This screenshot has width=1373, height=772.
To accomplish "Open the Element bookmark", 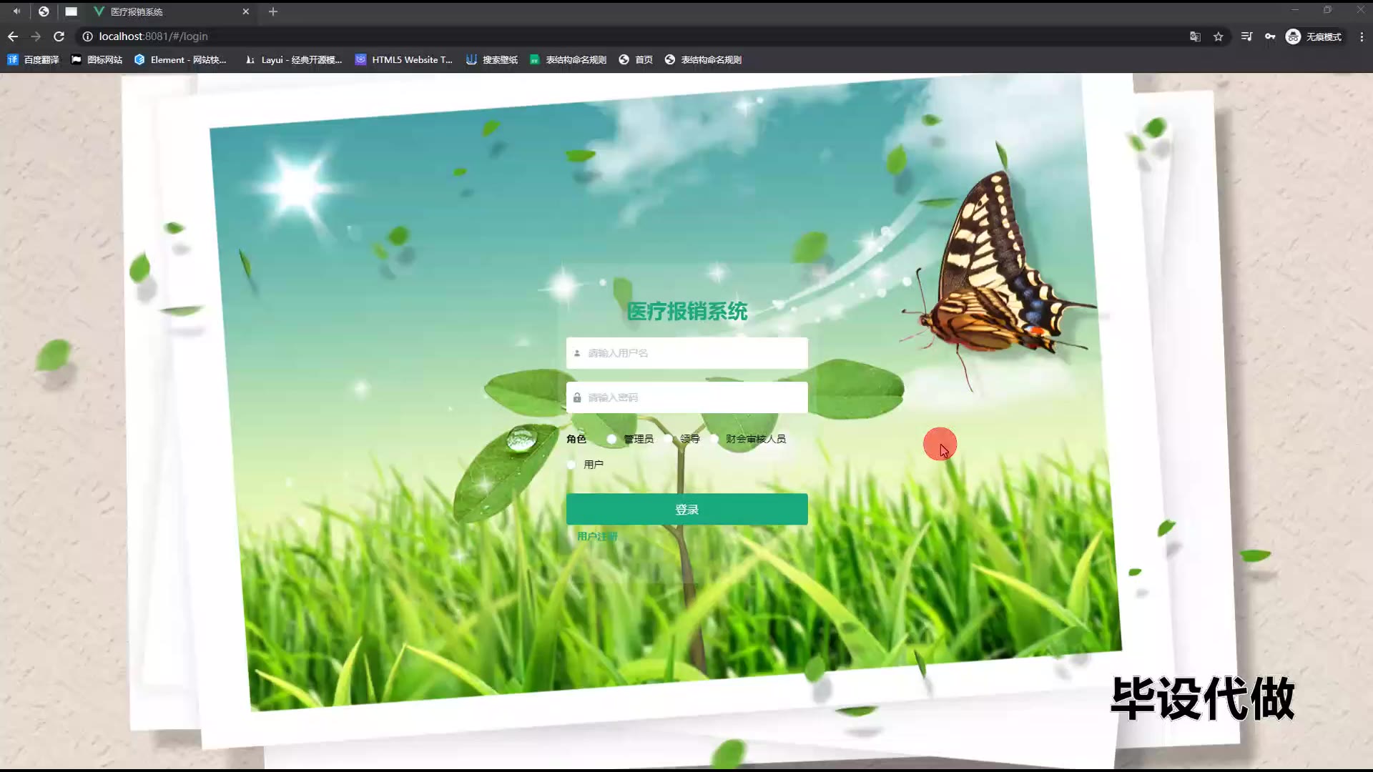I will (180, 60).
